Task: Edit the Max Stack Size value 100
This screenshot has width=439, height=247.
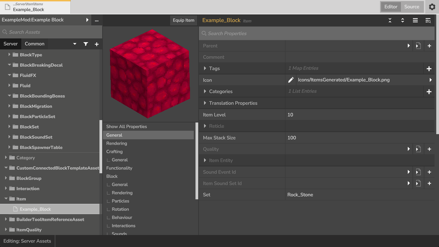Action: pos(360,138)
